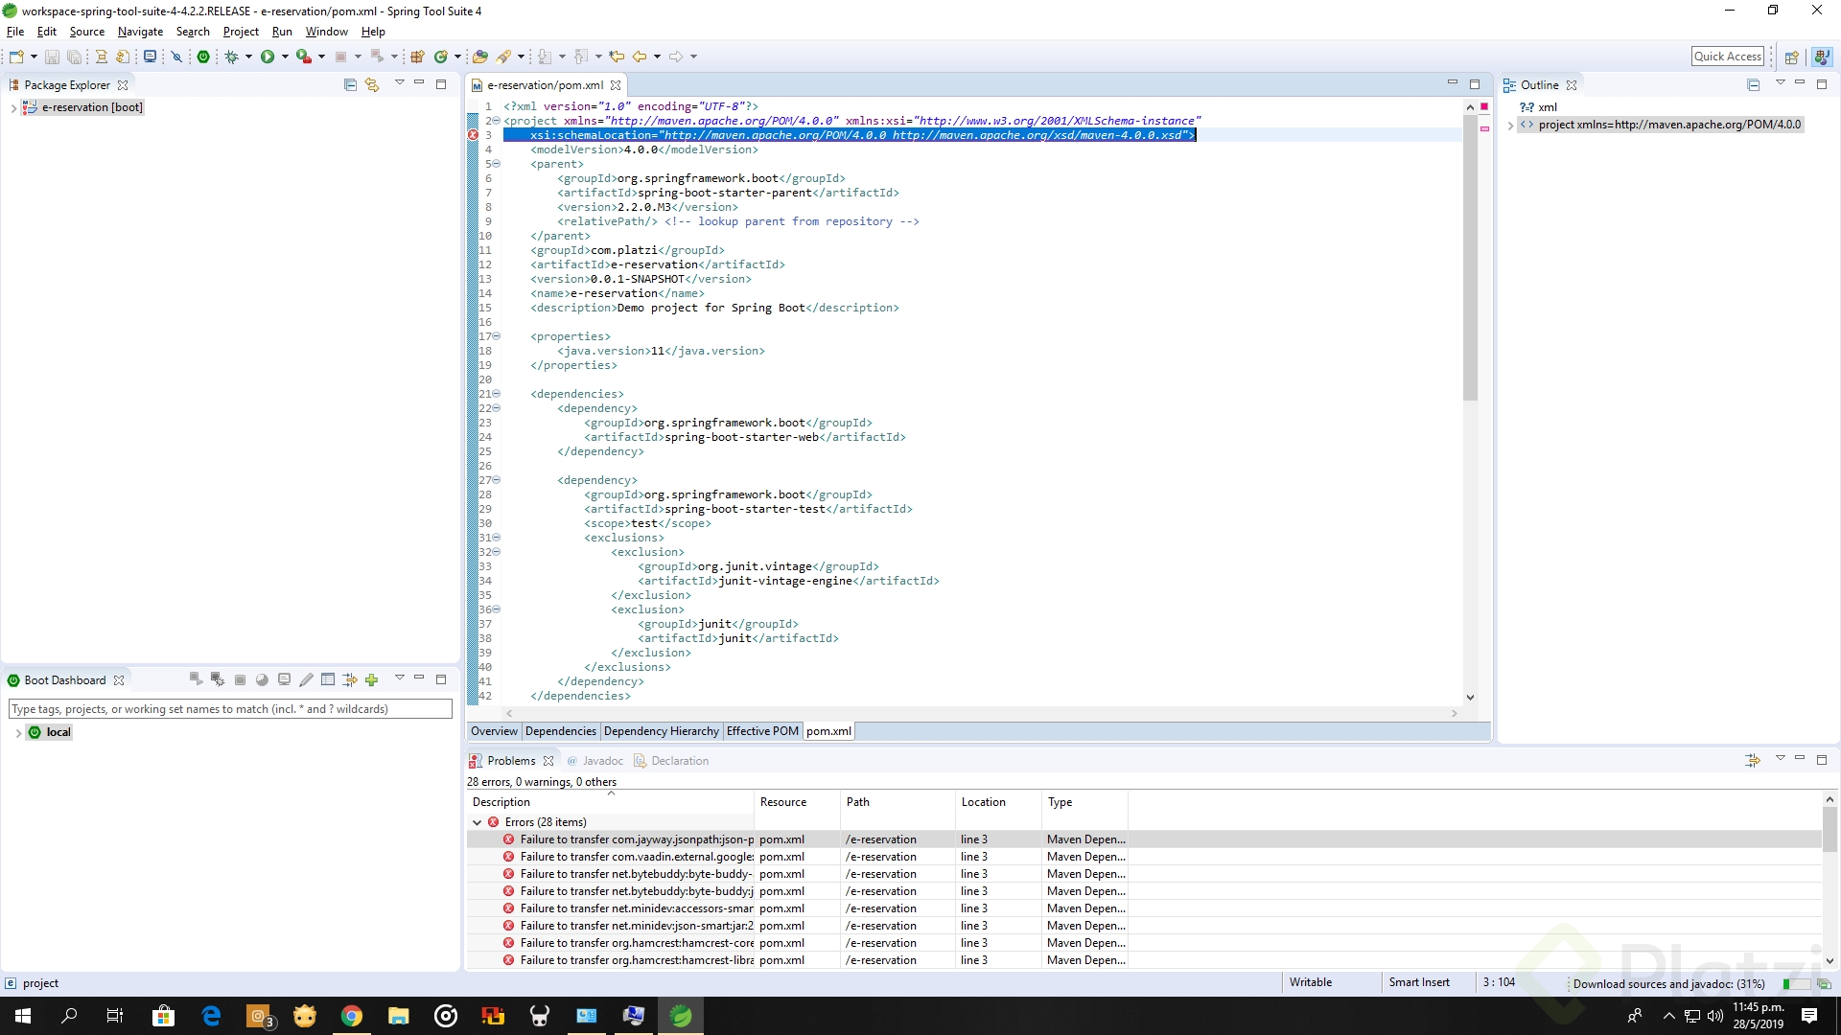Expand e-reservation project in Package Explorer
1841x1035 pixels.
tap(13, 108)
